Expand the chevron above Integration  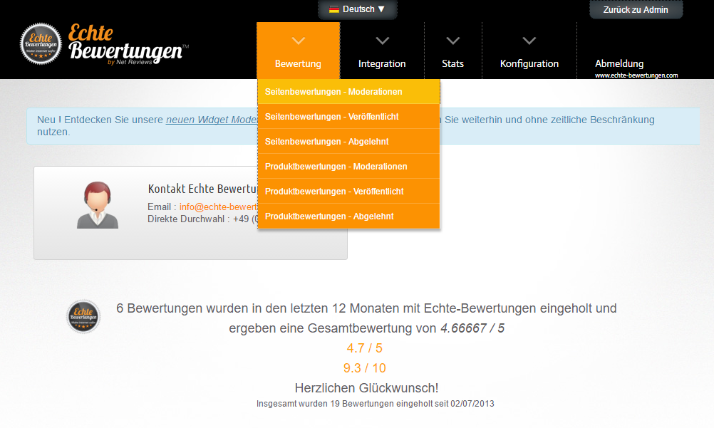coord(383,41)
